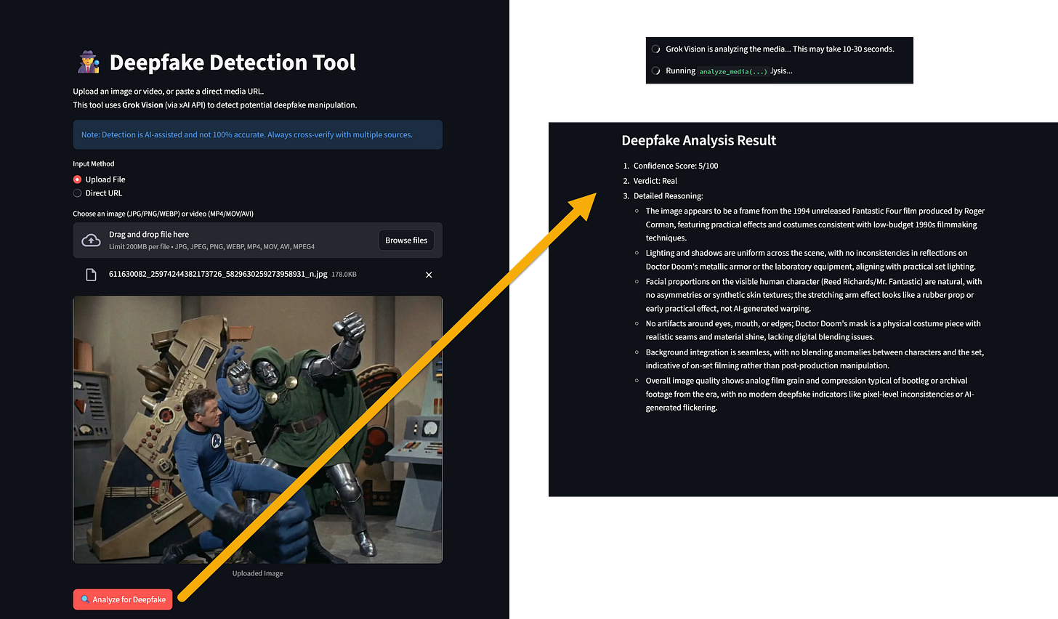Select the Upload File radio button
Viewport: 1058px width, 619px height.
tap(77, 179)
